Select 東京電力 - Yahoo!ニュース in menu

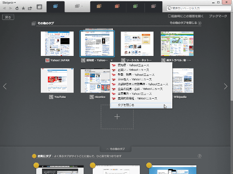coord(141,94)
